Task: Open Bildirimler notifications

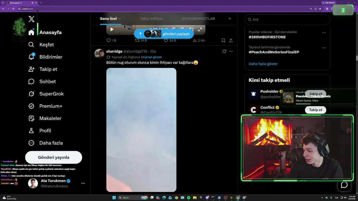Action: pos(45,57)
